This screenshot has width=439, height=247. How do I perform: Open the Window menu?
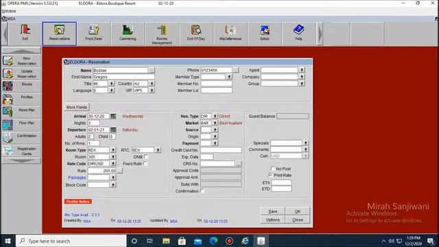pyautogui.click(x=9, y=11)
